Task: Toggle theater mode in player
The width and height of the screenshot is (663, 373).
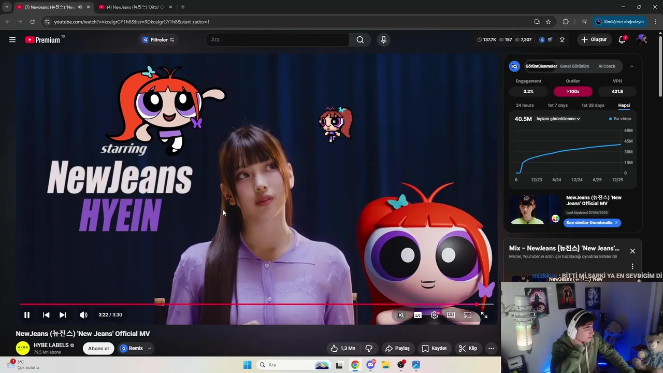Action: coord(451,315)
